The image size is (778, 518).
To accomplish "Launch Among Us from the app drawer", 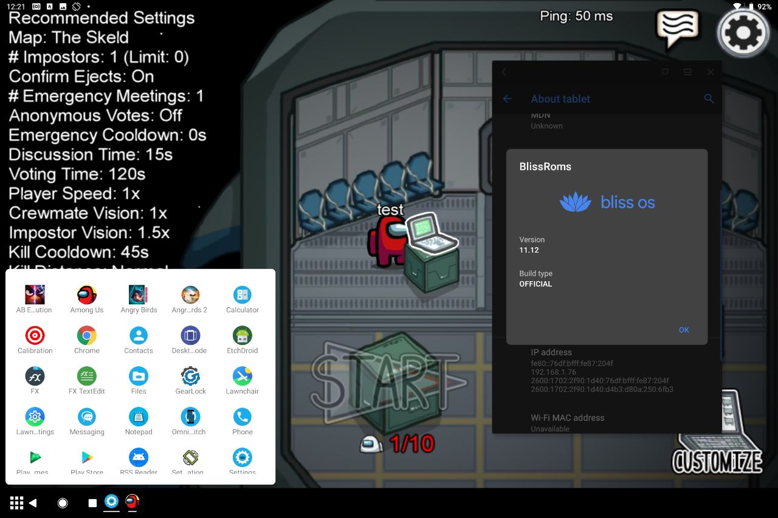I will [x=87, y=299].
